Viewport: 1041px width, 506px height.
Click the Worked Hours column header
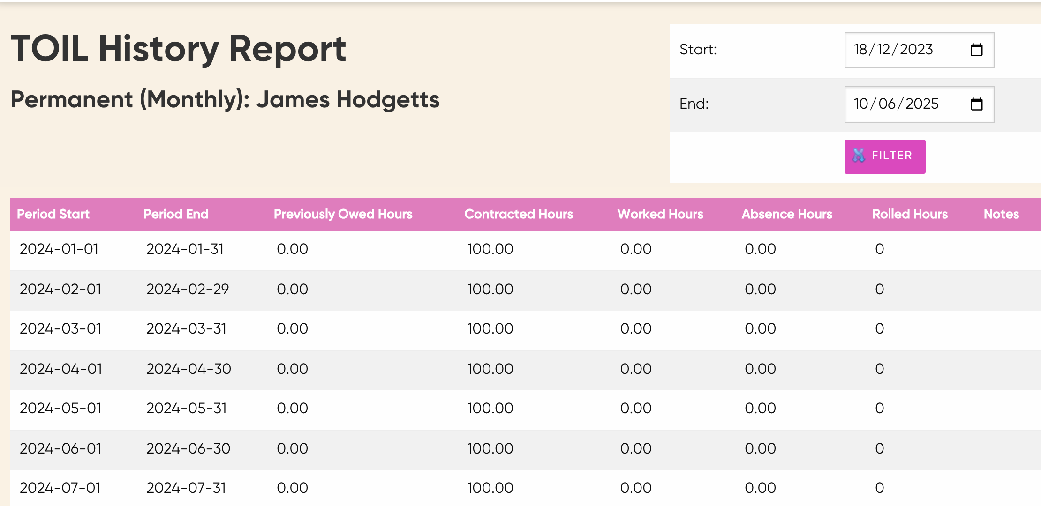[660, 214]
